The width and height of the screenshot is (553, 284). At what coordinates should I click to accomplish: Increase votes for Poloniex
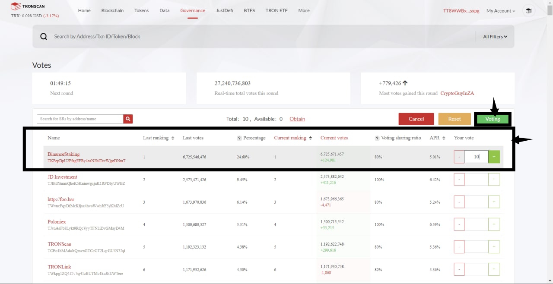point(494,224)
